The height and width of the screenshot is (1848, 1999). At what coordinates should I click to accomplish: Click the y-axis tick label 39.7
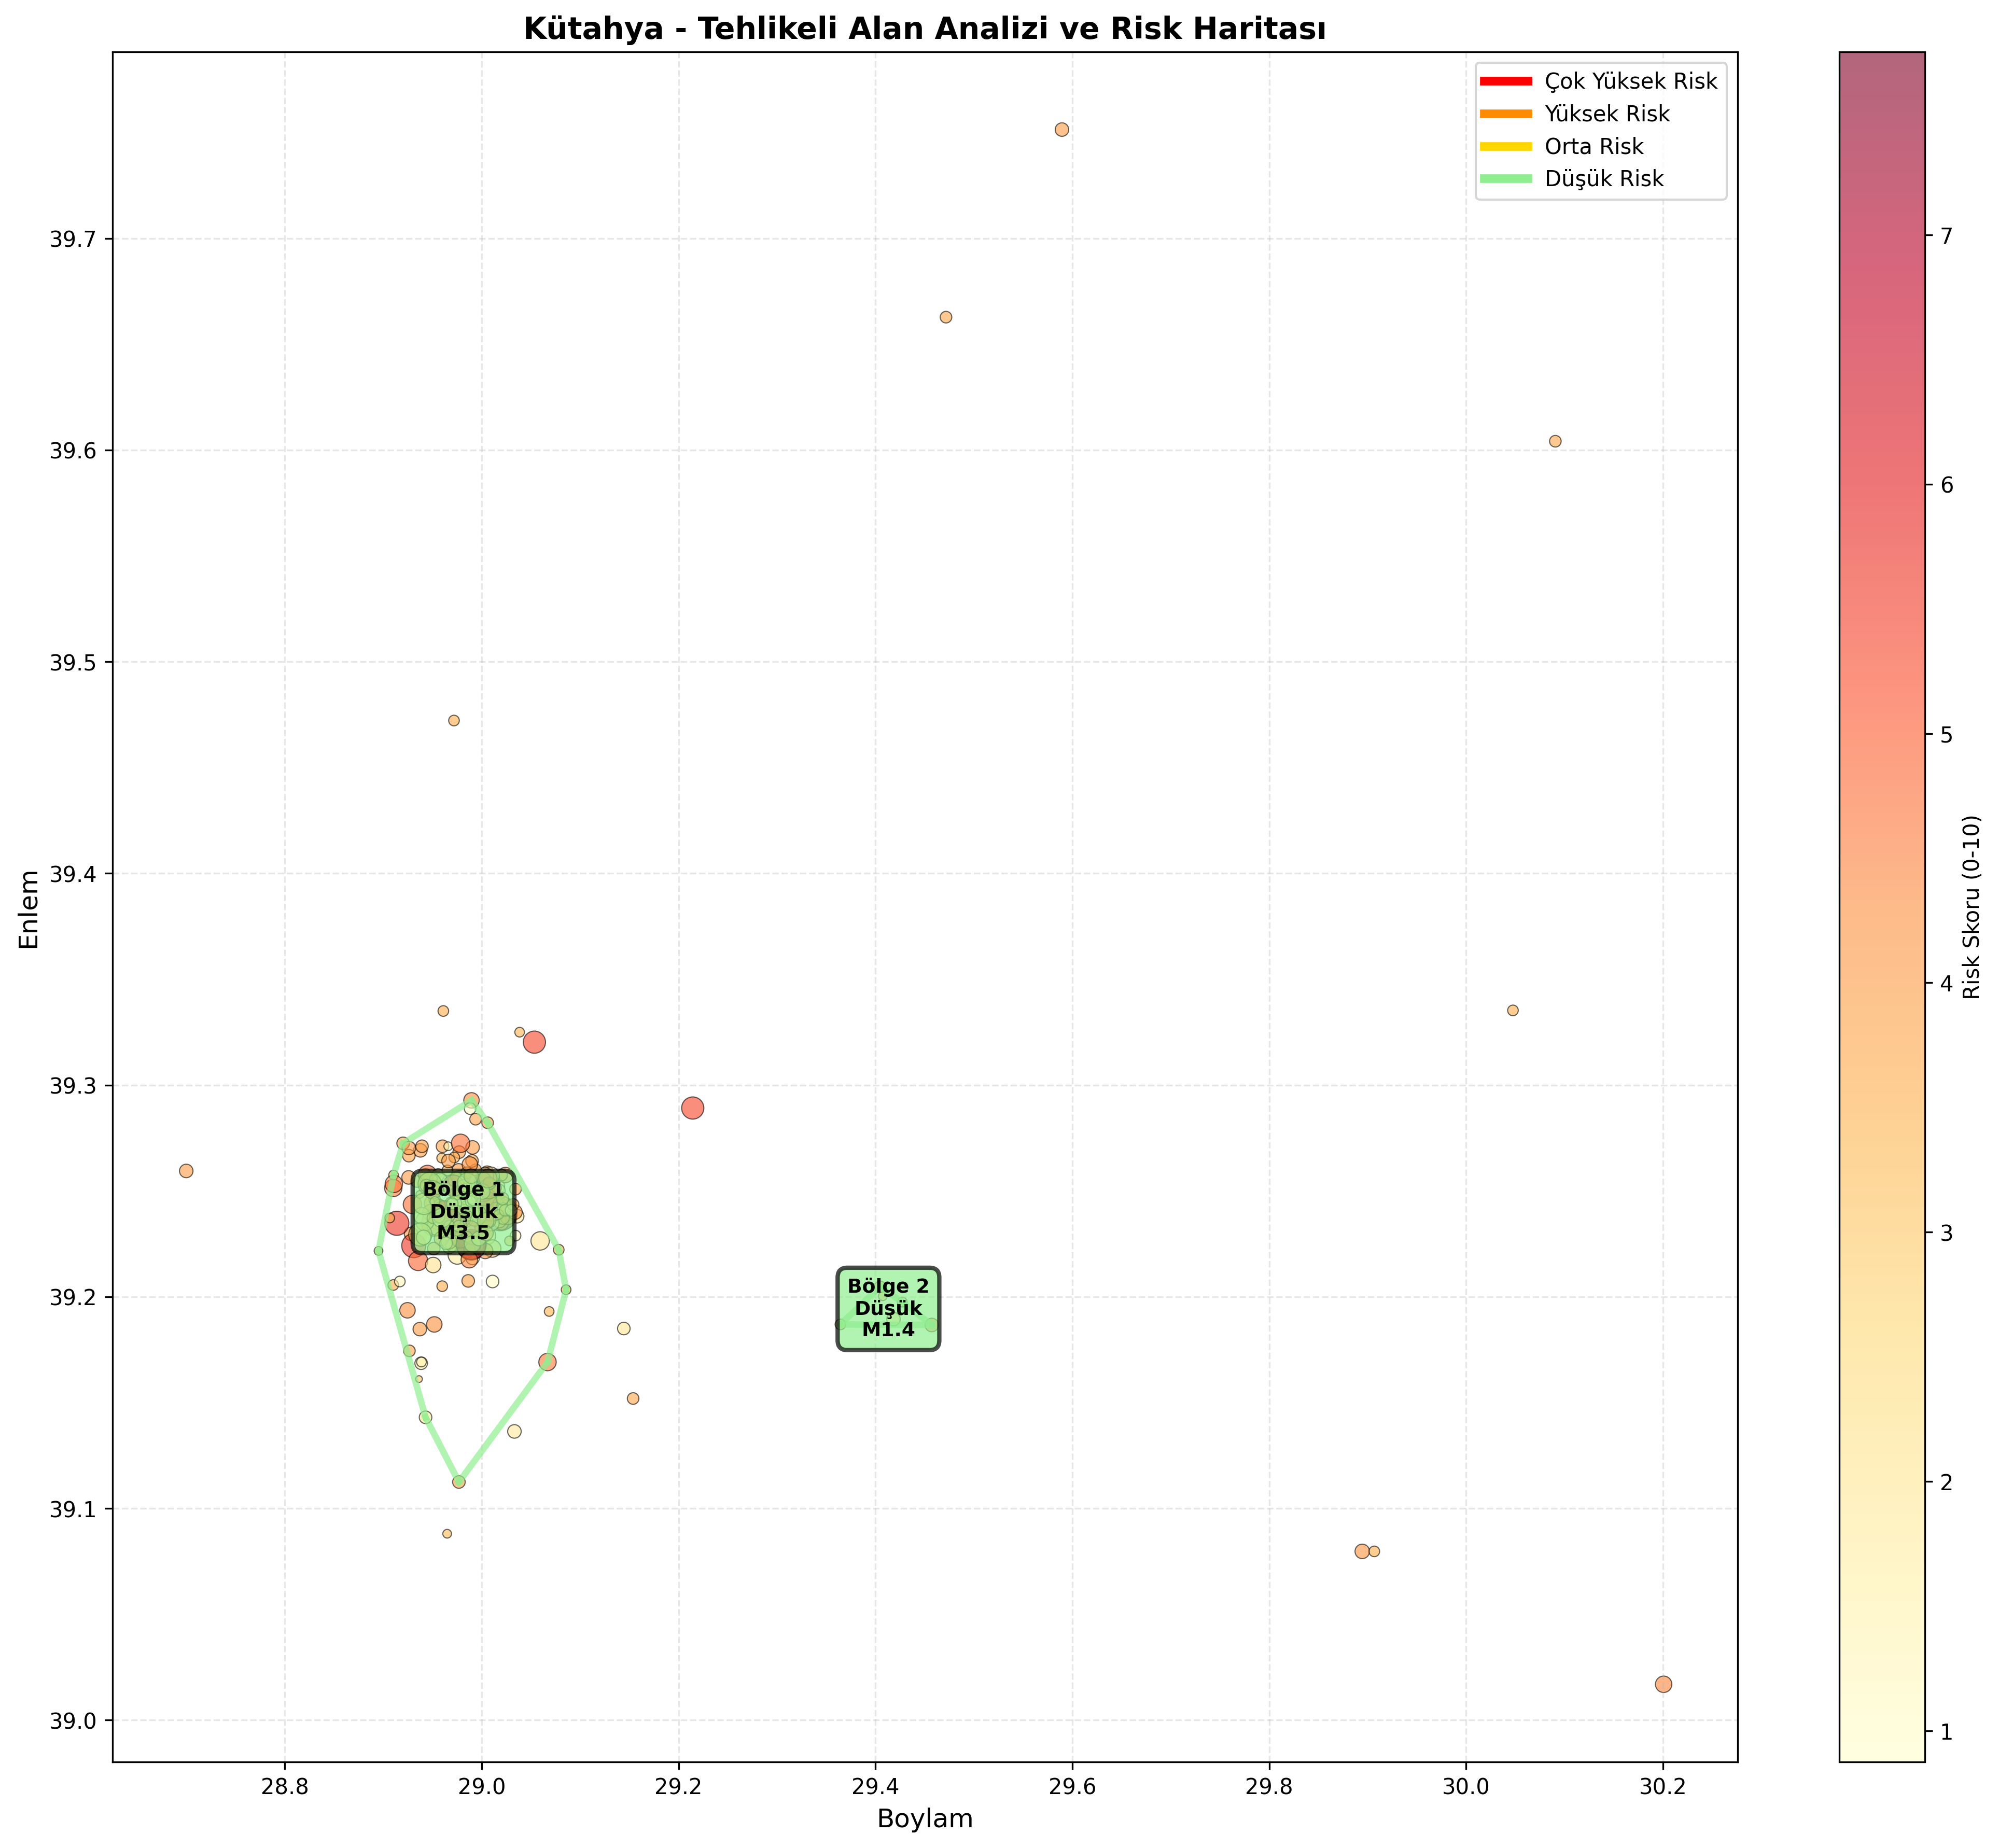72,239
